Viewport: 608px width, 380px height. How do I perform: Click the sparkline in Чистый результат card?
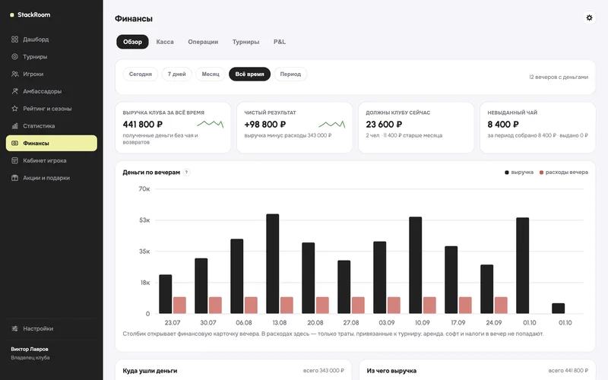pos(332,124)
